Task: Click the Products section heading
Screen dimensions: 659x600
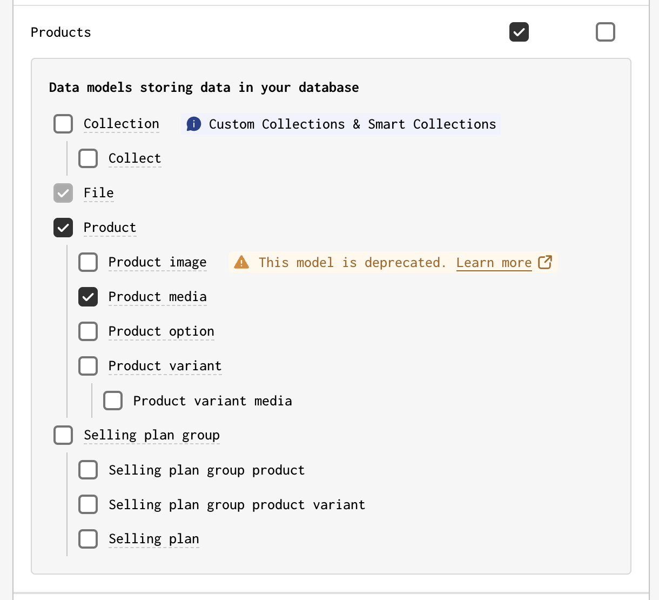Action: click(61, 32)
